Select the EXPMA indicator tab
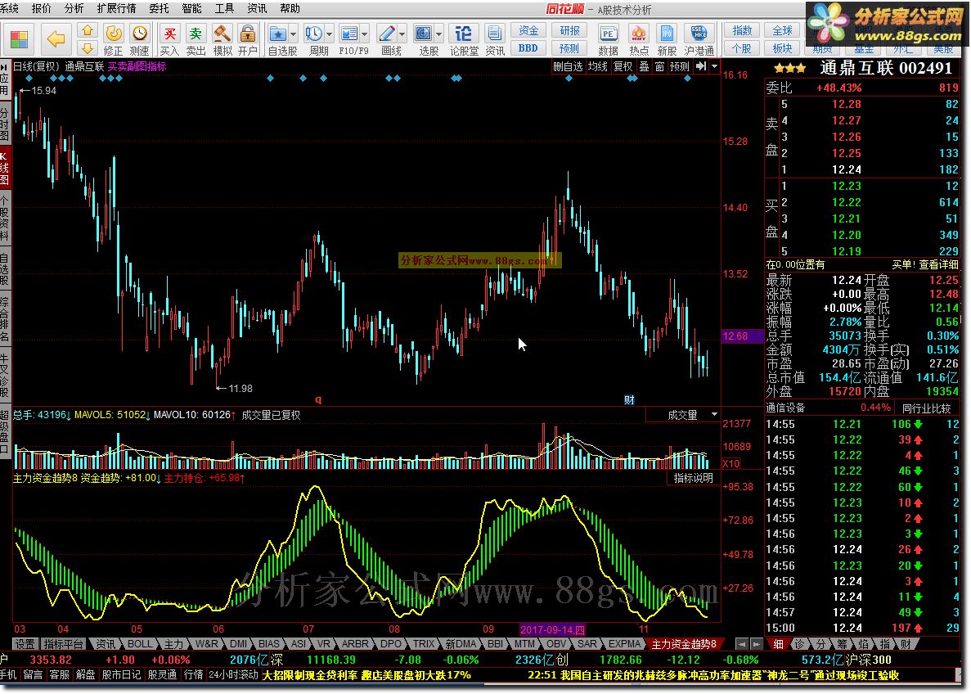The image size is (971, 694). click(623, 644)
